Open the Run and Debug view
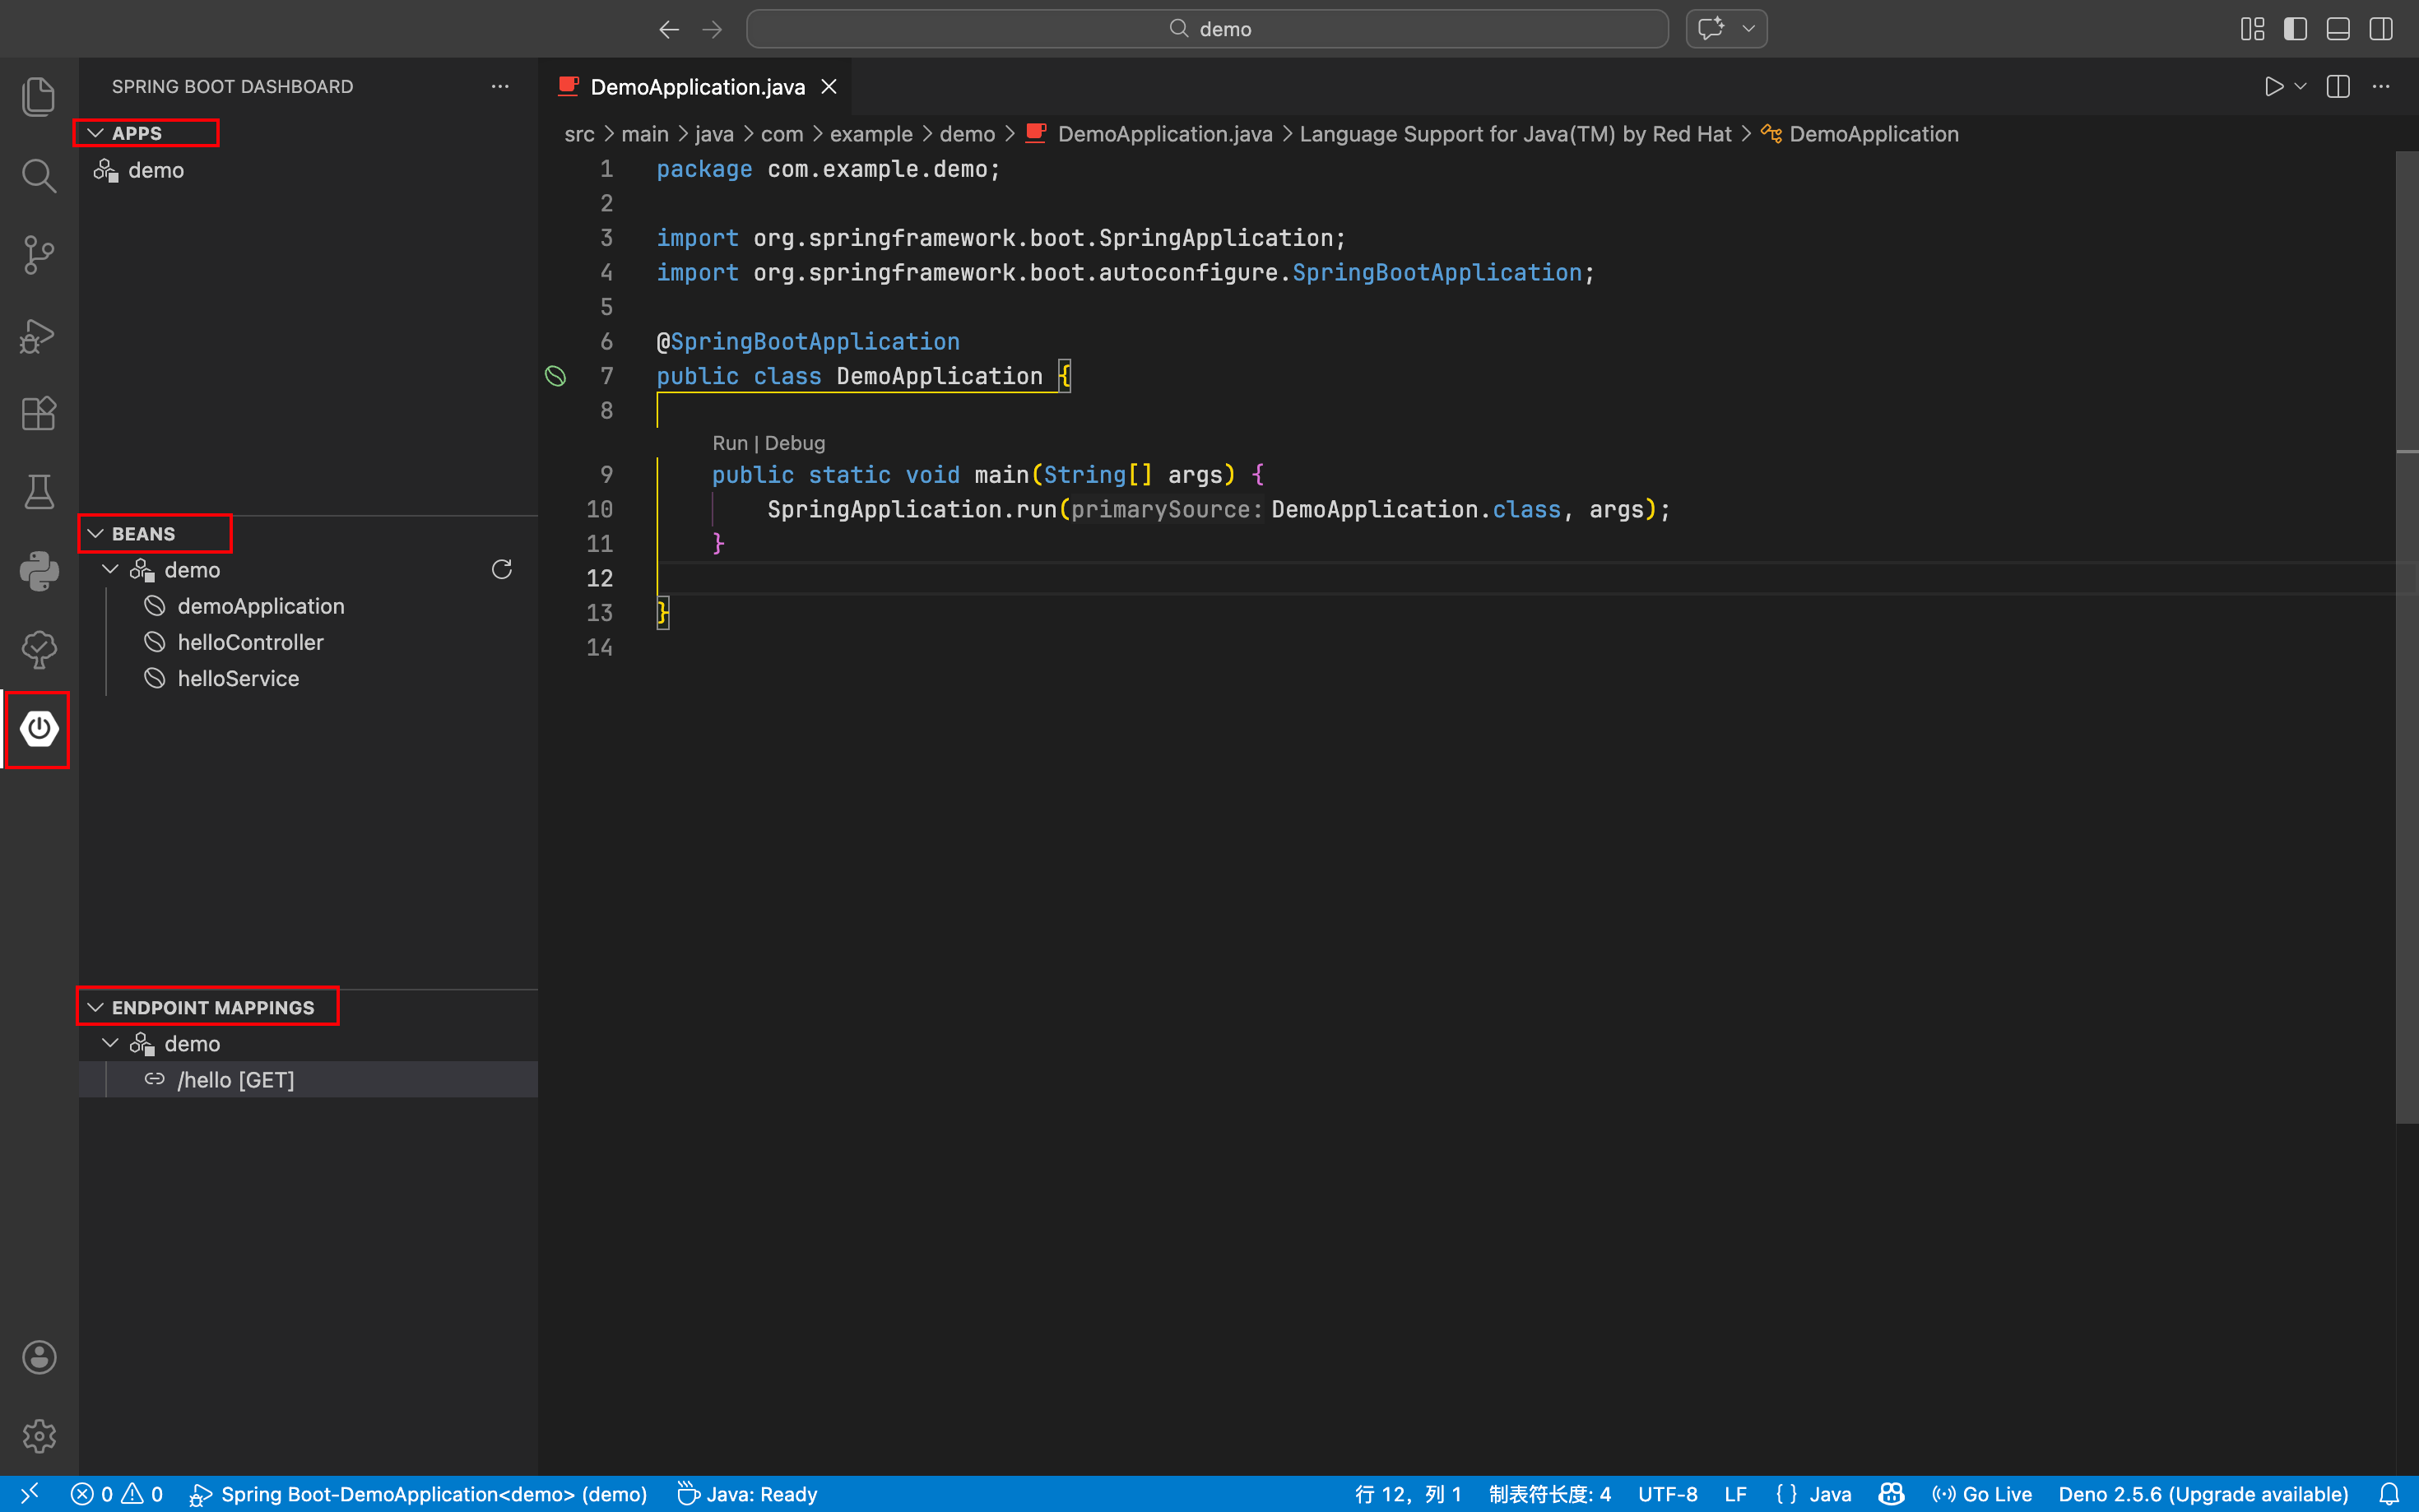 pos(39,335)
